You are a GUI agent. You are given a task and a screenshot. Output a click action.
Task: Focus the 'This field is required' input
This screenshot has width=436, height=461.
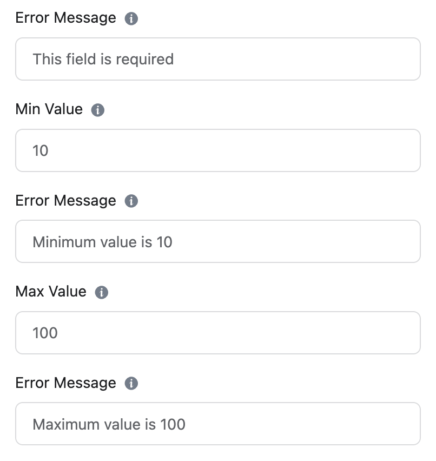(217, 59)
